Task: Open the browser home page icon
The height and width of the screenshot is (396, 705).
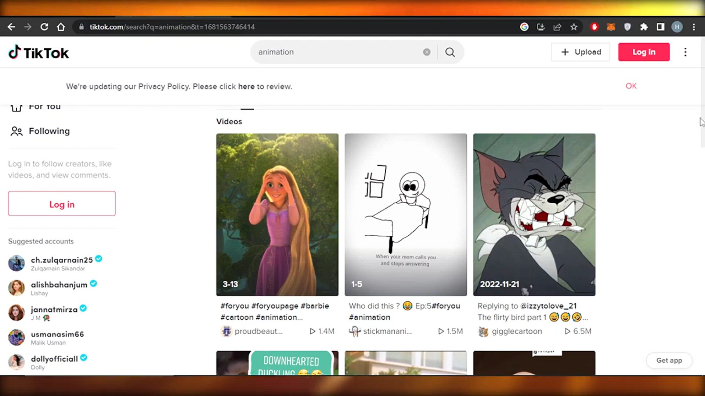Action: [61, 27]
